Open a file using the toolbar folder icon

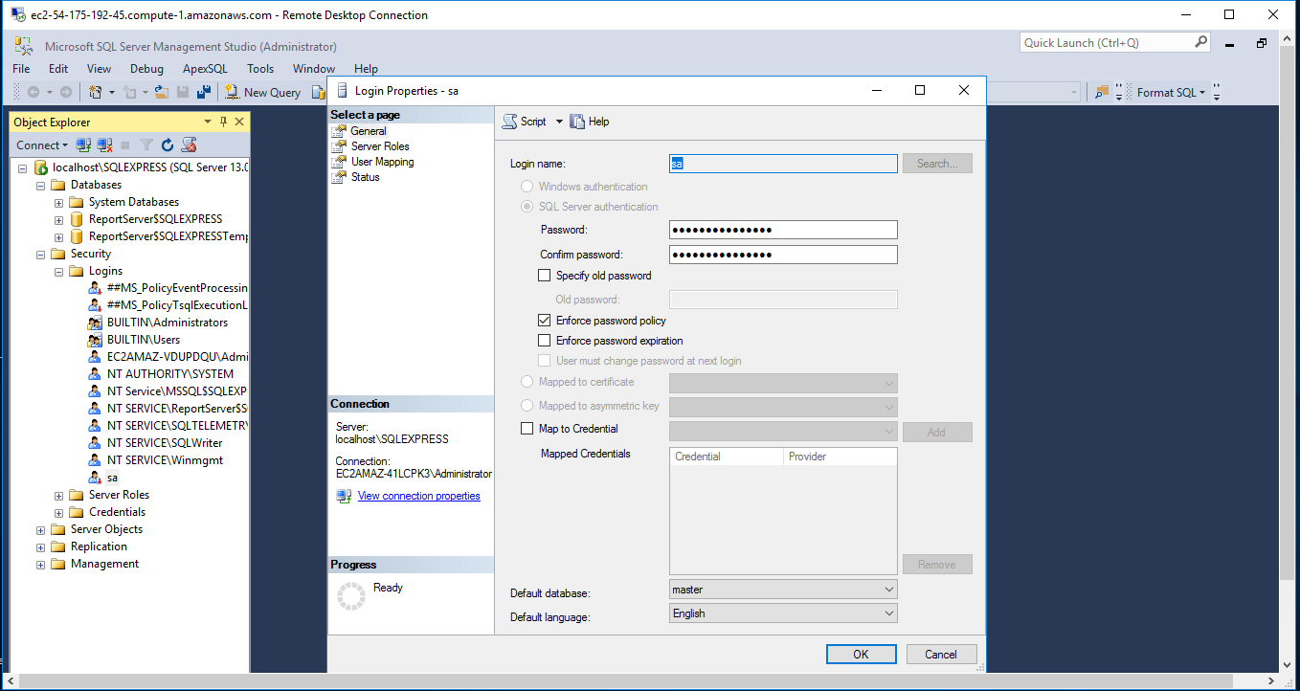160,92
